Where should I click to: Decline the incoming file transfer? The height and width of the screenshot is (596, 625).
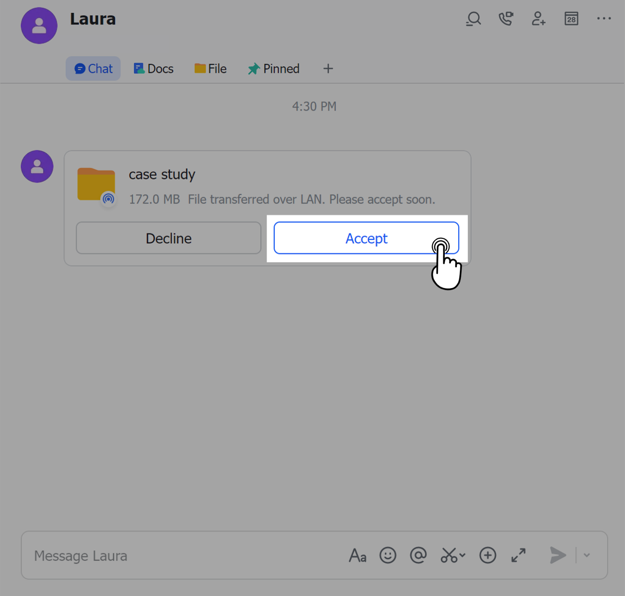pyautogui.click(x=168, y=238)
